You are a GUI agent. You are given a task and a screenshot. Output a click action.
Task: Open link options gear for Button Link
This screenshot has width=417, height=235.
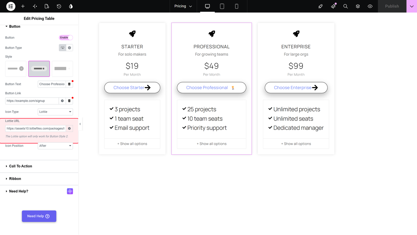pos(62,101)
